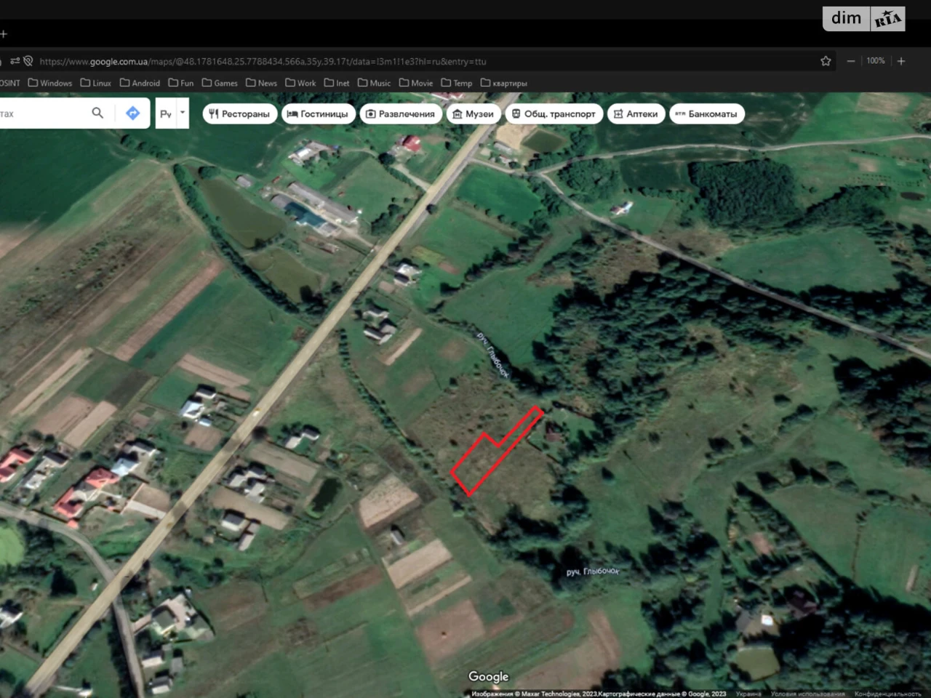Filter map by Аптеки
The image size is (931, 698).
pyautogui.click(x=636, y=113)
